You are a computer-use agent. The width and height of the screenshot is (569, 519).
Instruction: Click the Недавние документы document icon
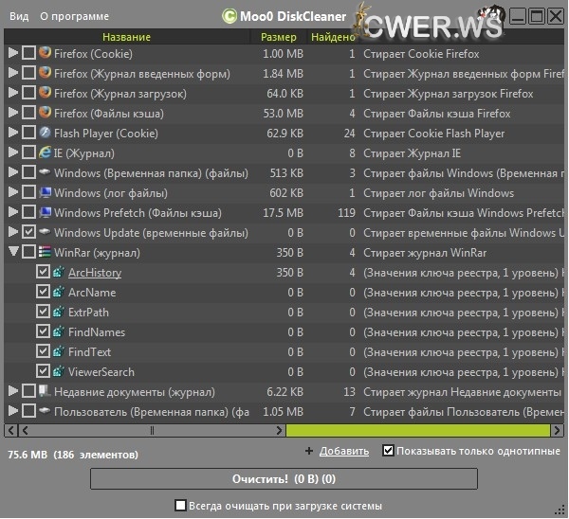tap(45, 391)
